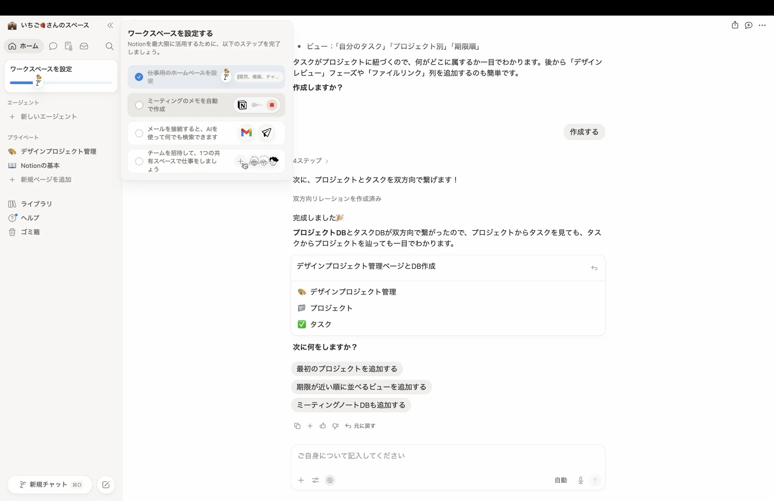Screen dimensions: 774x501
Task: Click the undo arrow in the DB作成 card
Action: [594, 268]
